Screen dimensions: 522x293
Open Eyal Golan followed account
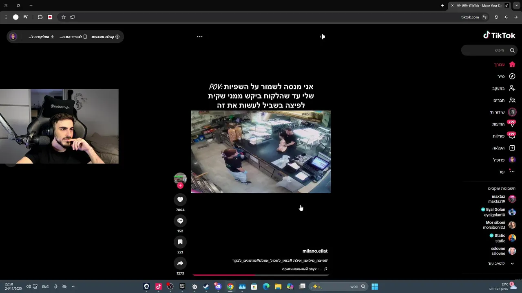(x=498, y=212)
